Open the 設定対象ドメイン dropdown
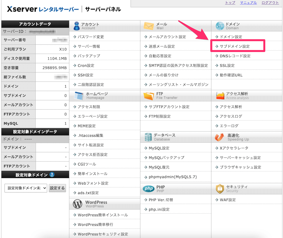The height and width of the screenshot is (238, 283). (x=26, y=188)
